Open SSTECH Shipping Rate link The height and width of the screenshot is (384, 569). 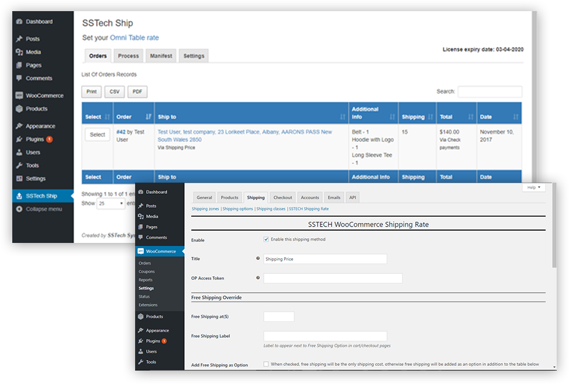click(309, 208)
